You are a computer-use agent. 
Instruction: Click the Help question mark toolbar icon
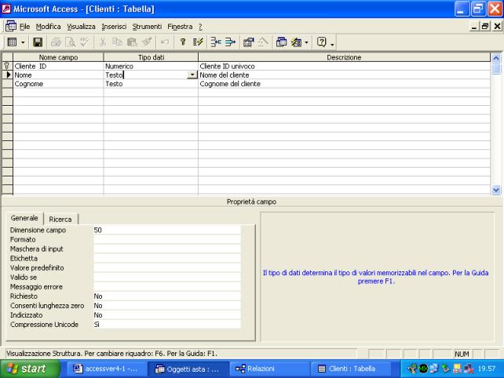[321, 42]
